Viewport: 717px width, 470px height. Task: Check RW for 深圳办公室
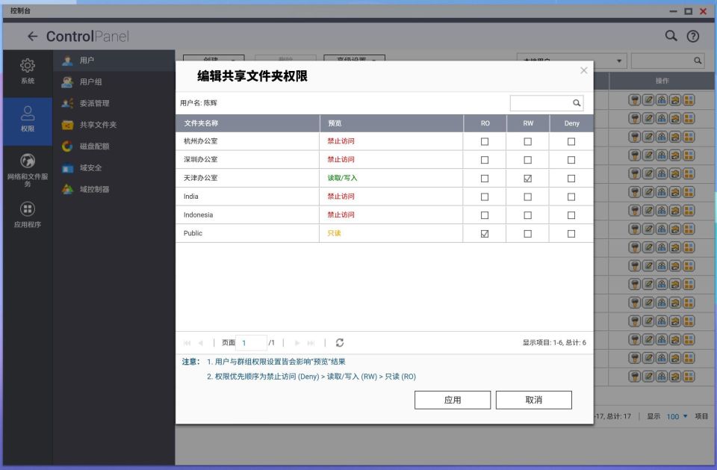[528, 160]
